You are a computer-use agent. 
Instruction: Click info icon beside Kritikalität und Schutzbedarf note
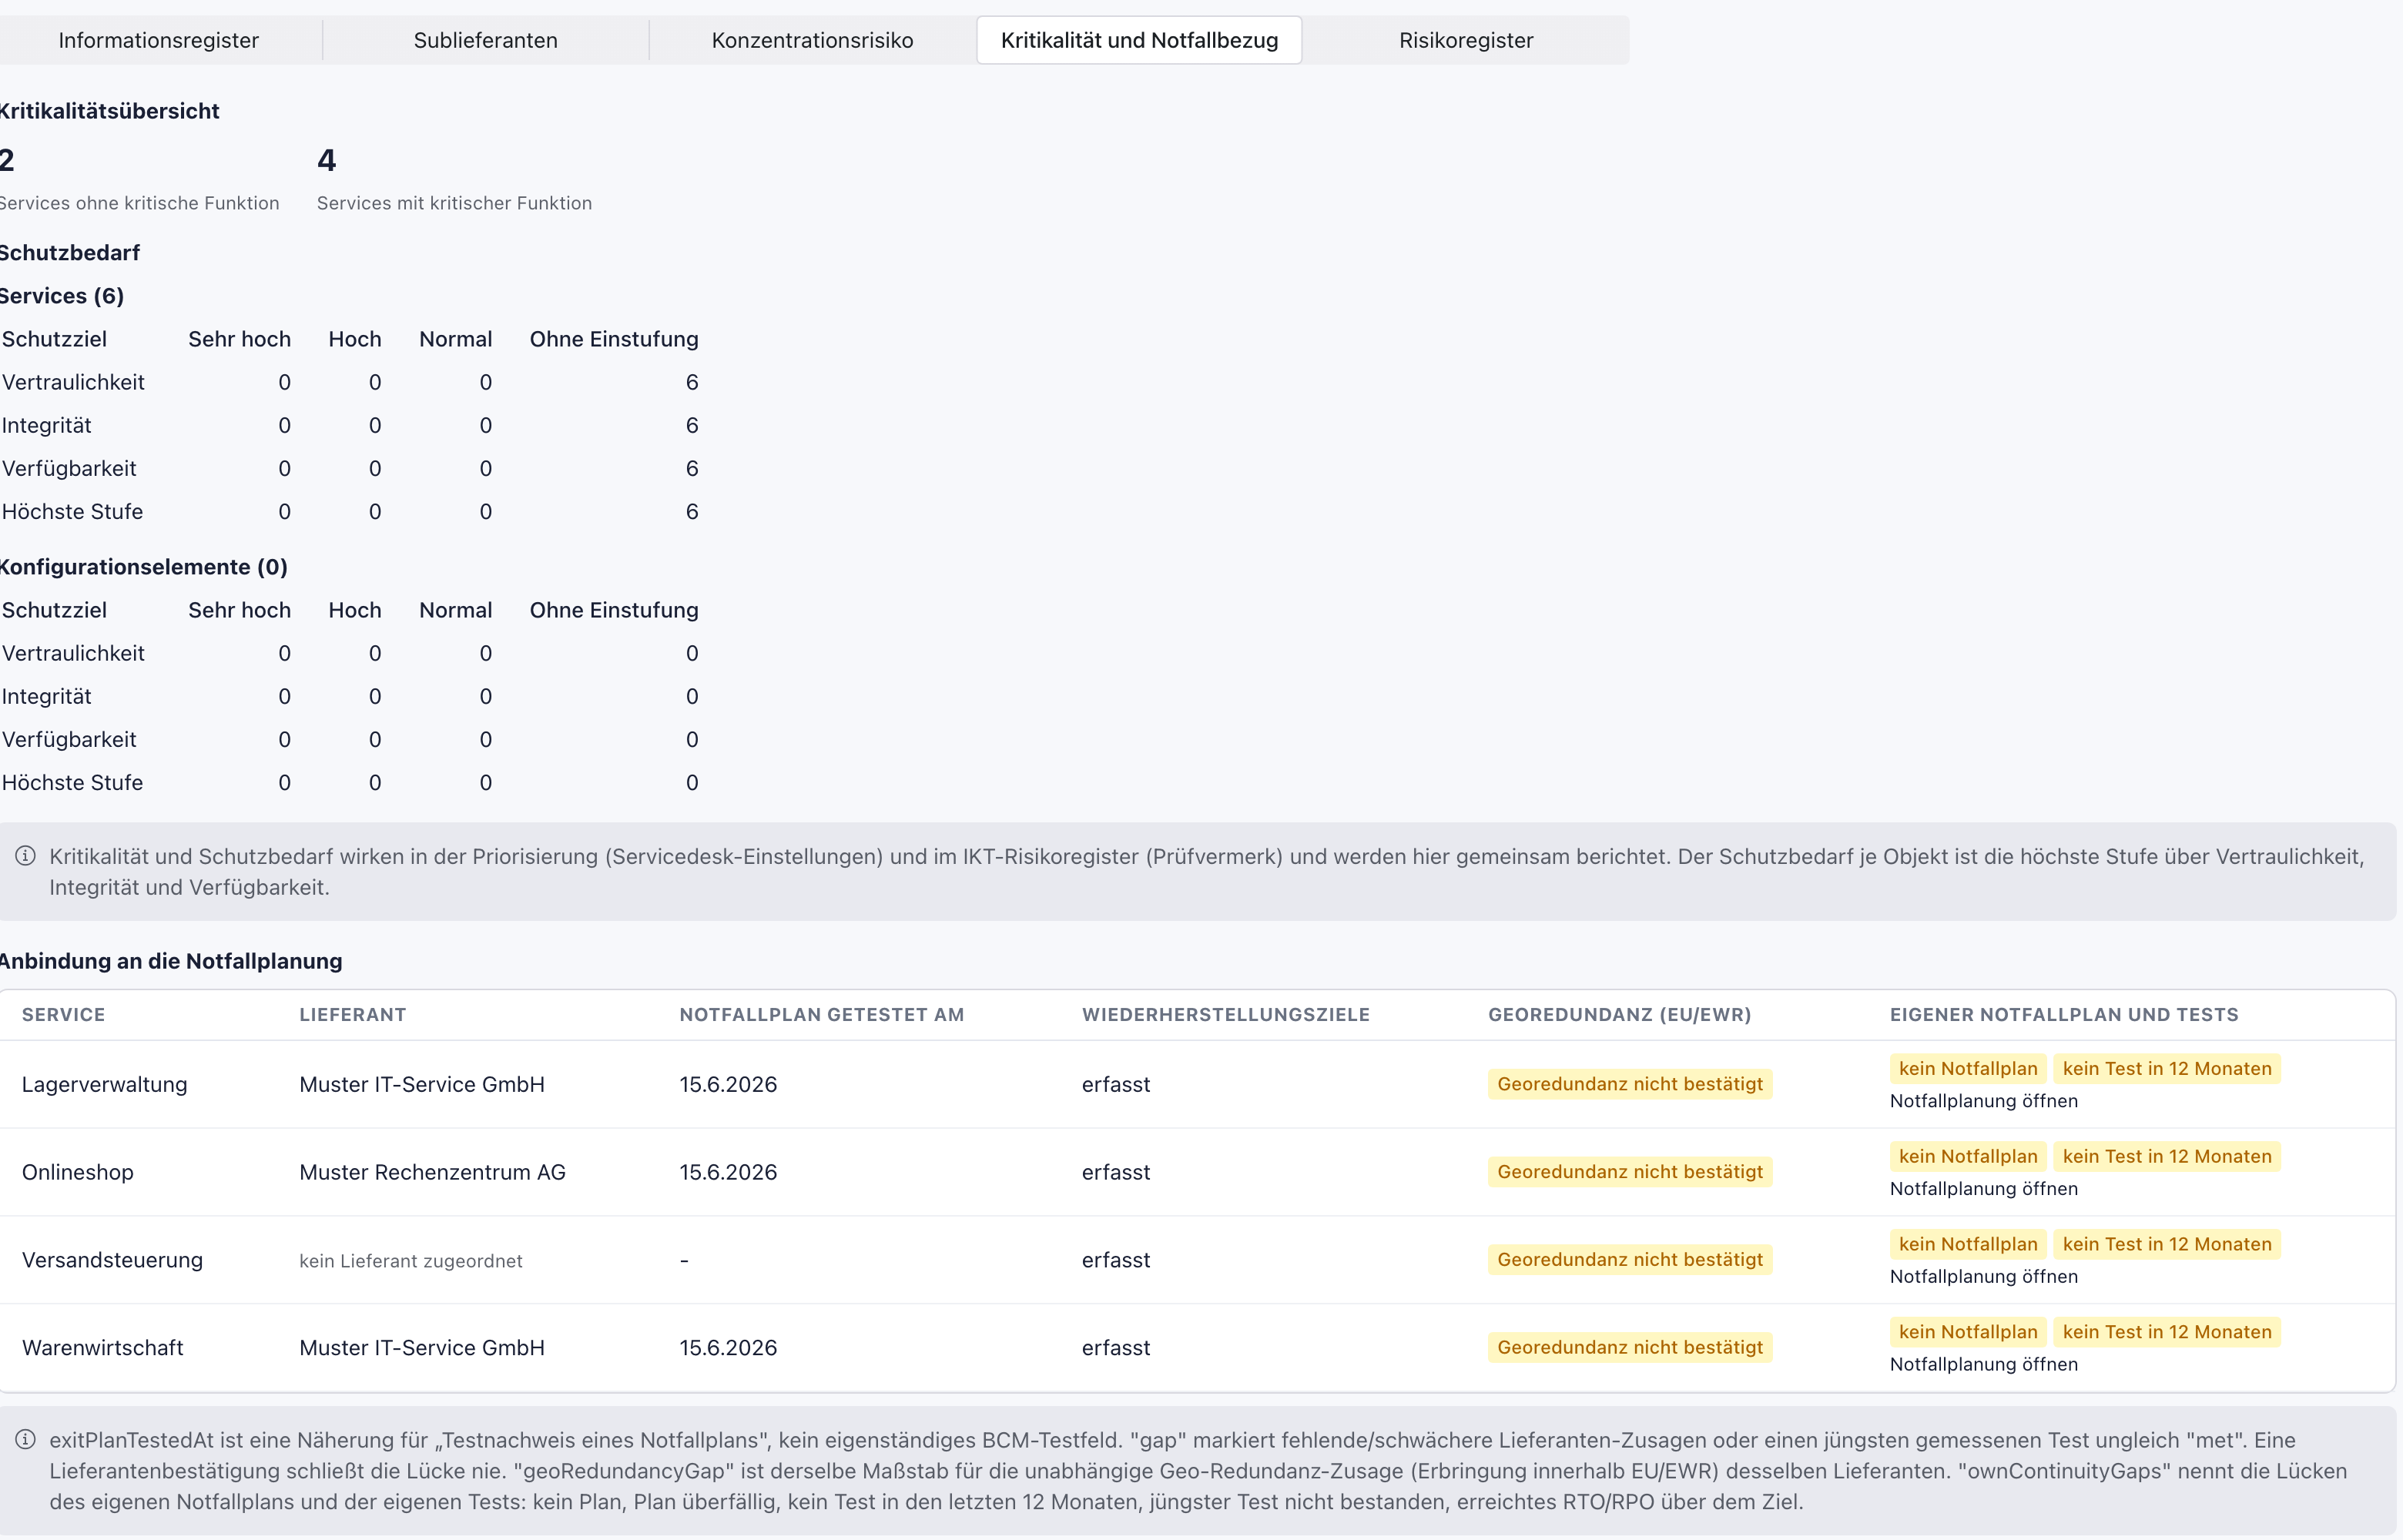tap(26, 856)
